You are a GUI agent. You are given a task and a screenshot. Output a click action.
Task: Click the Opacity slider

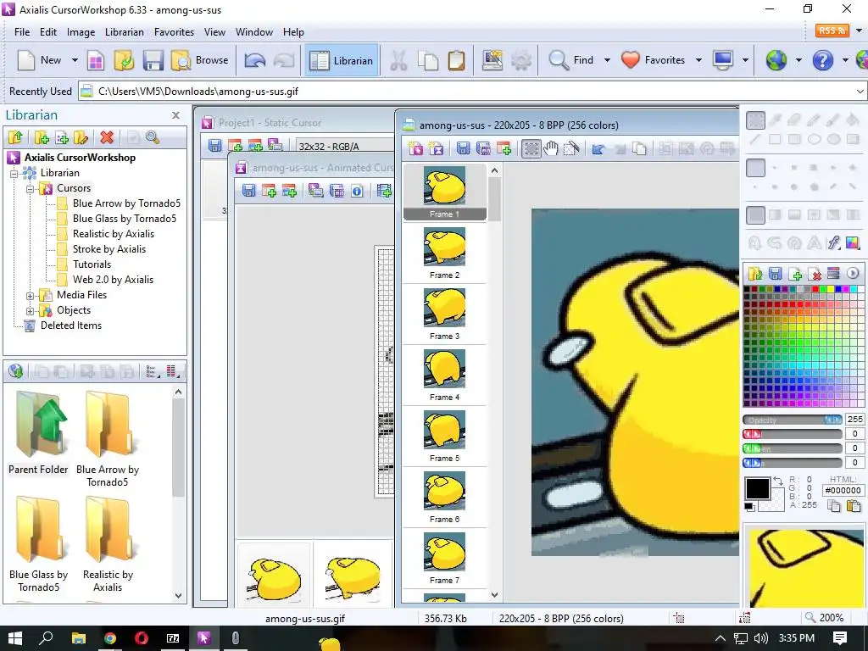(793, 420)
